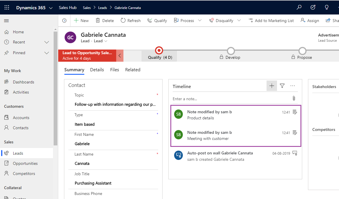This screenshot has width=339, height=199.
Task: Open Timeline more options ellipsis
Action: pos(293,86)
